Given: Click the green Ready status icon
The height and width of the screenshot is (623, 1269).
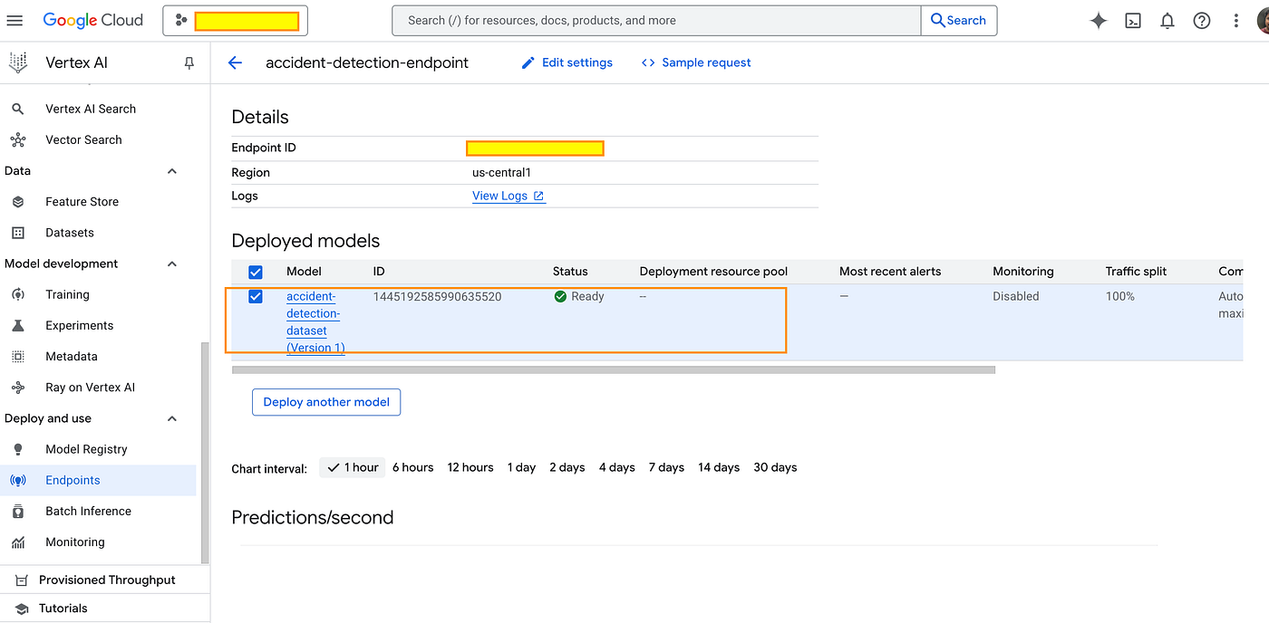Looking at the screenshot, I should pyautogui.click(x=560, y=296).
